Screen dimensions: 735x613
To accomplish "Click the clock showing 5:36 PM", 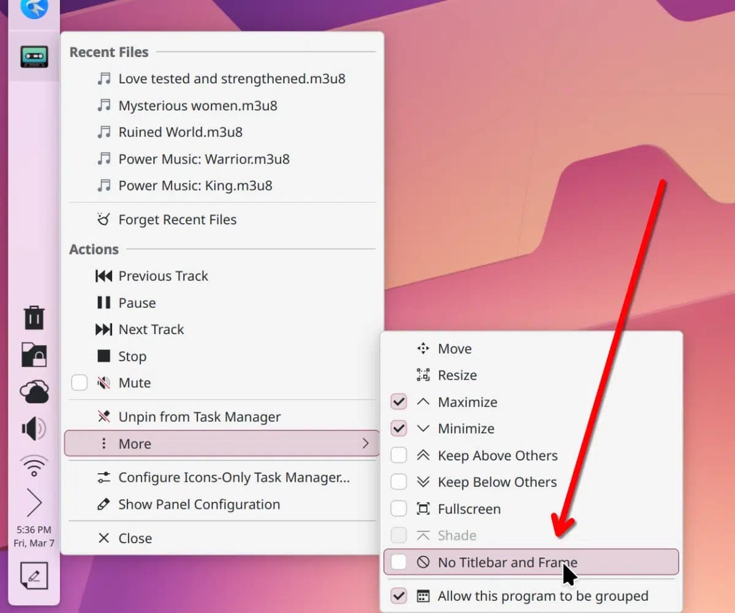I will pyautogui.click(x=34, y=530).
